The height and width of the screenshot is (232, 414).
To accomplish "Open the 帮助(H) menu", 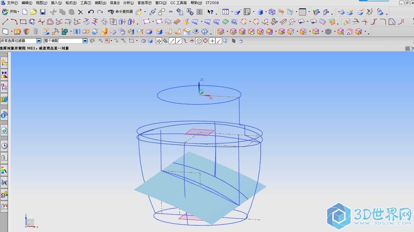I will tap(196, 3).
